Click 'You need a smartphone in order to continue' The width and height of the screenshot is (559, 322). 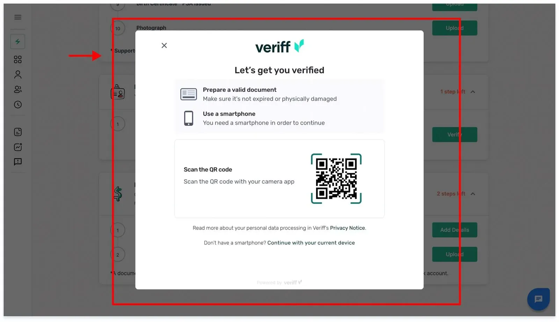pos(264,123)
